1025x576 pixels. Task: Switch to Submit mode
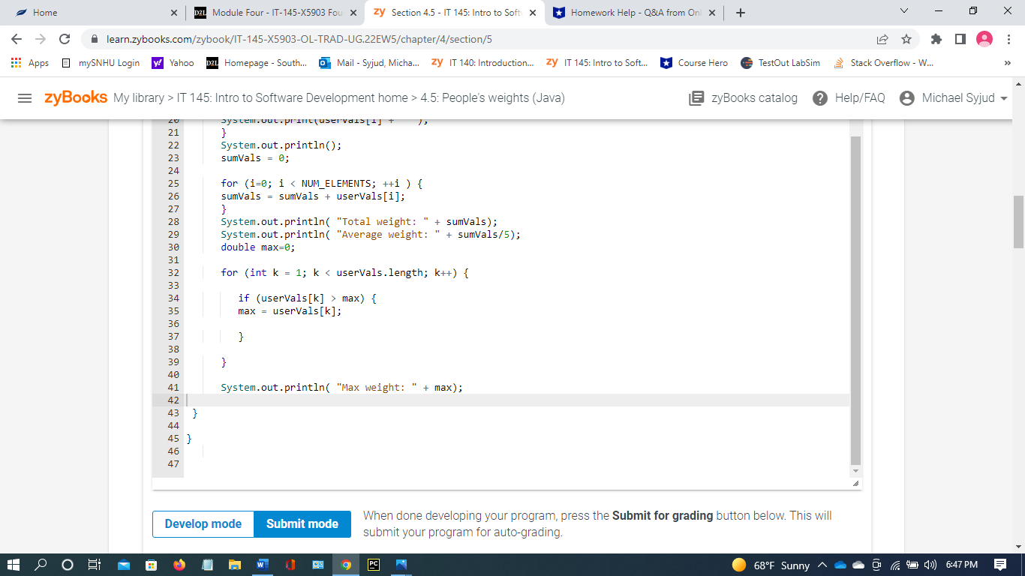pos(302,524)
